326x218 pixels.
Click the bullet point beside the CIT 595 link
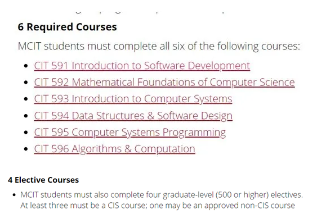point(26,133)
